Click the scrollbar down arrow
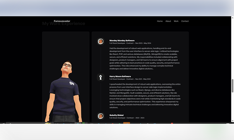 point(232,121)
